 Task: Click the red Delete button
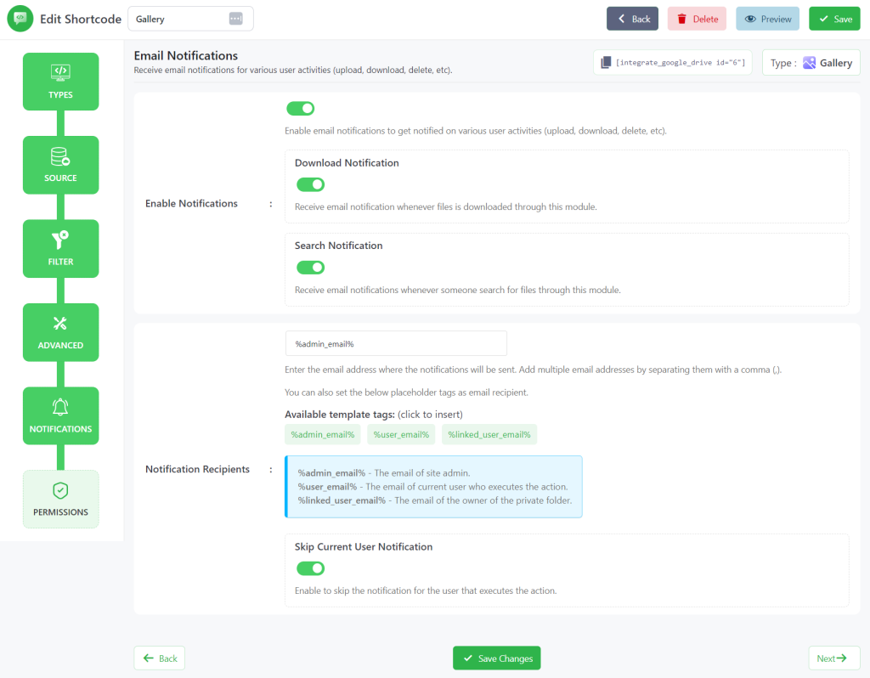point(697,19)
